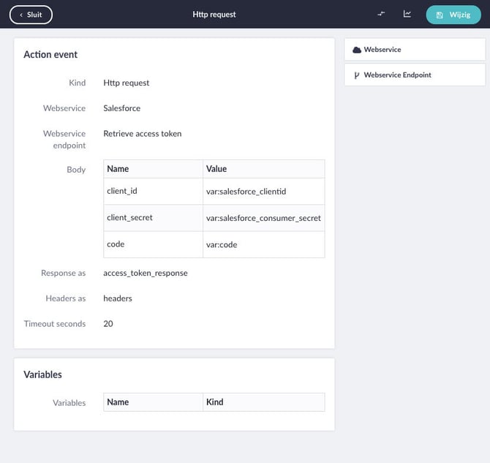490x463 pixels.
Task: Click the Sluit back button
Action: (x=31, y=15)
